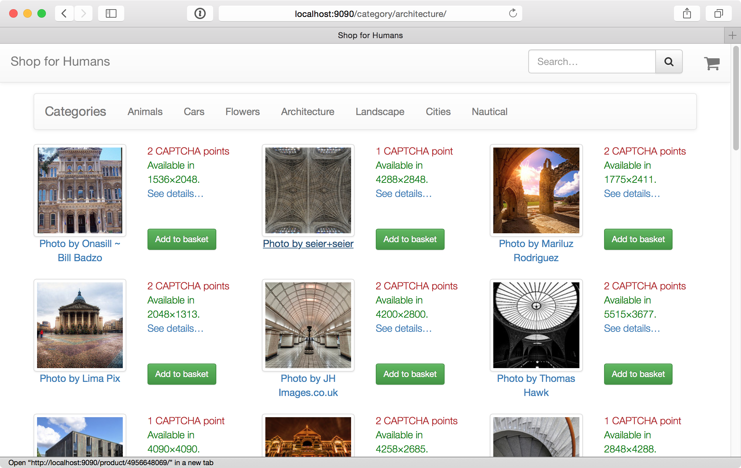Click the address bar URL
741x468 pixels.
[x=370, y=14]
